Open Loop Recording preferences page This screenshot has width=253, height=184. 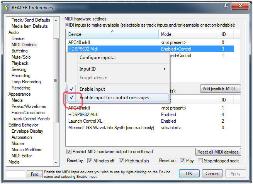coord(26,82)
